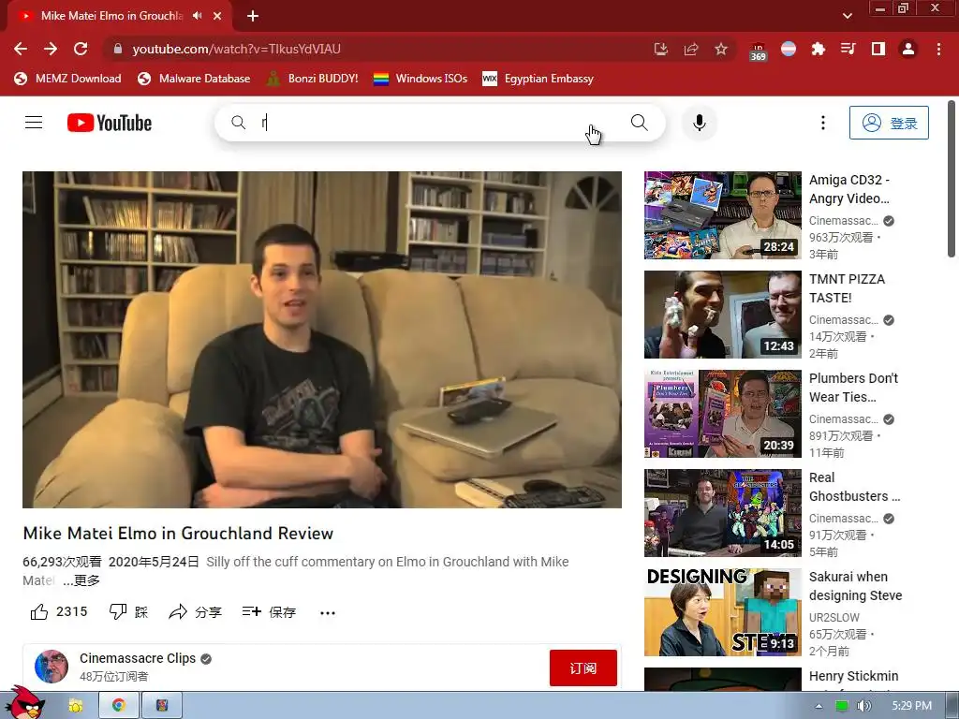Toggle the browser side panel
959x719 pixels.
878,49
